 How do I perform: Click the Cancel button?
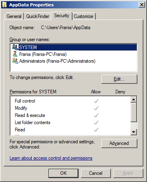tap(96, 173)
